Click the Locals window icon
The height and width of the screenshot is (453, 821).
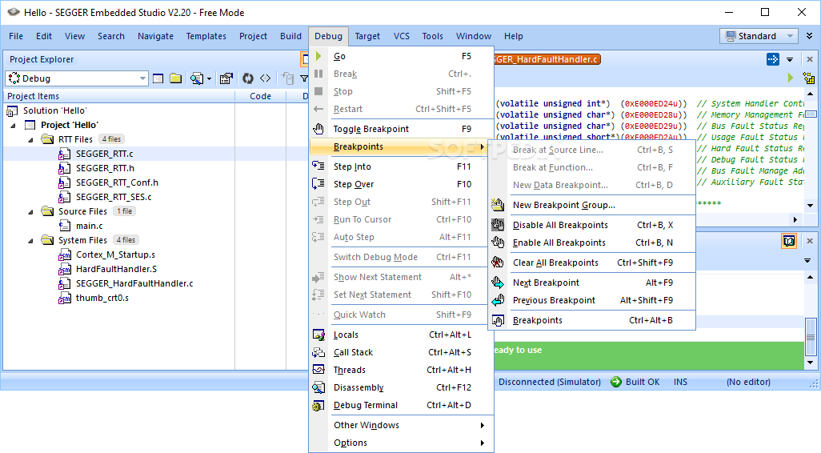318,335
